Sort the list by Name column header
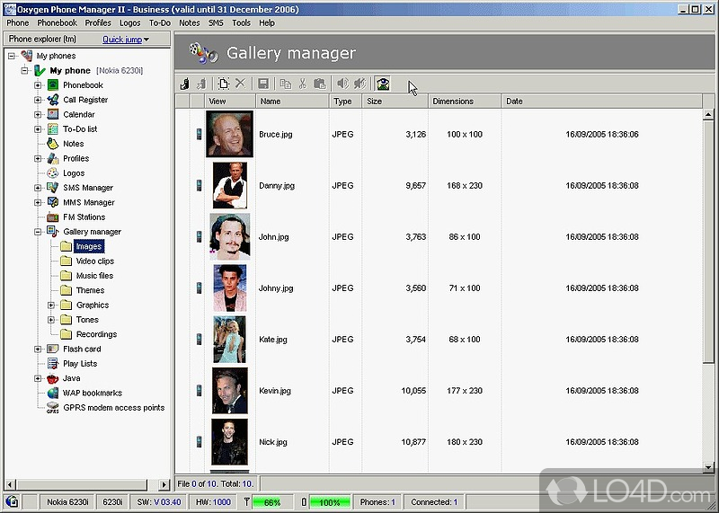Screen dimensions: 719x513 pos(292,102)
